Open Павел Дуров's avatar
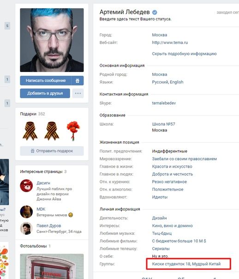 (x=26, y=228)
